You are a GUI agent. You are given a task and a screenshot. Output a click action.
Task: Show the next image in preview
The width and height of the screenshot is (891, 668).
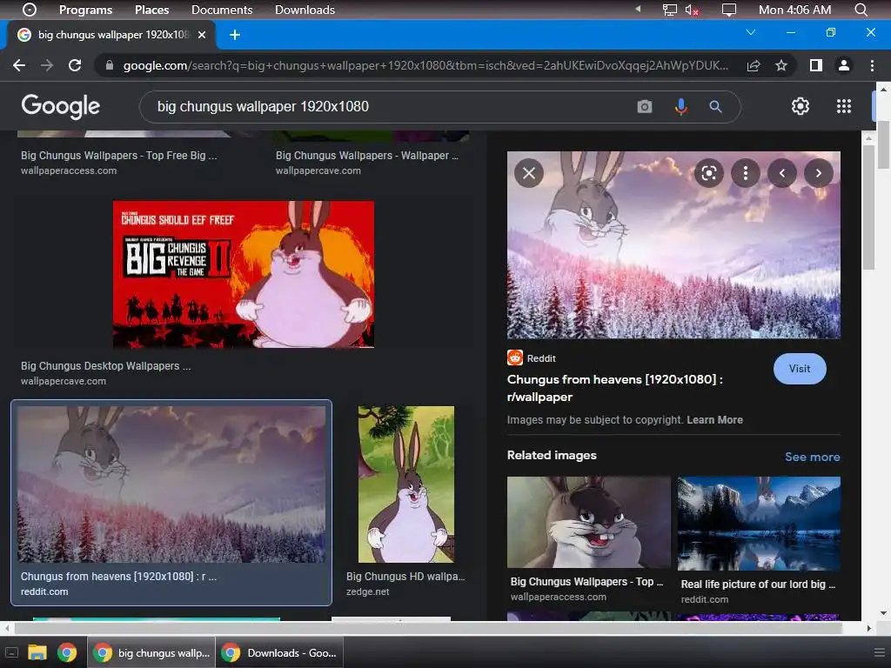tap(818, 173)
